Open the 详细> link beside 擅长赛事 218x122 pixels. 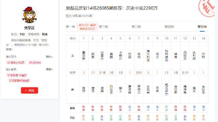point(49,69)
